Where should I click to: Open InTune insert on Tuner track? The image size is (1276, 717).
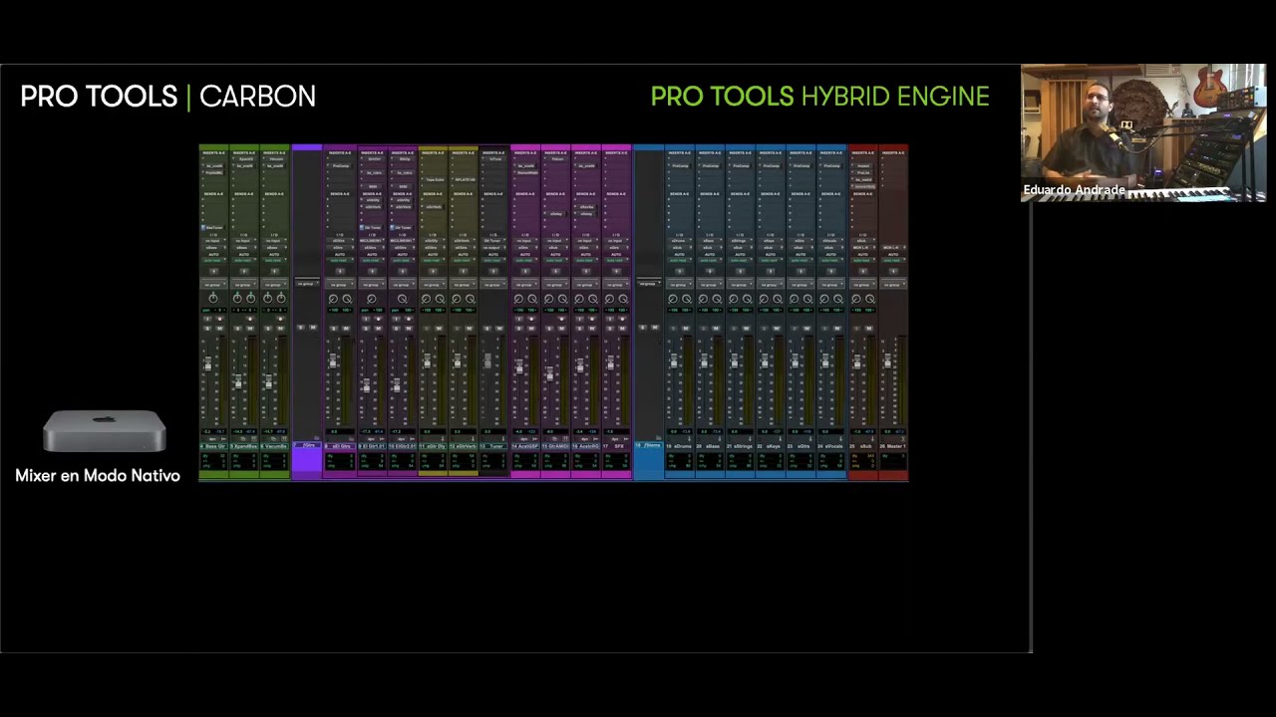(493, 159)
